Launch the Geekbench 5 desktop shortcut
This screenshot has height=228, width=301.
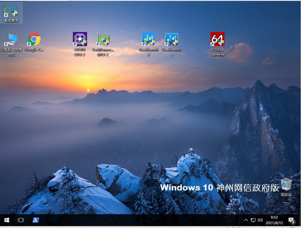149,44
